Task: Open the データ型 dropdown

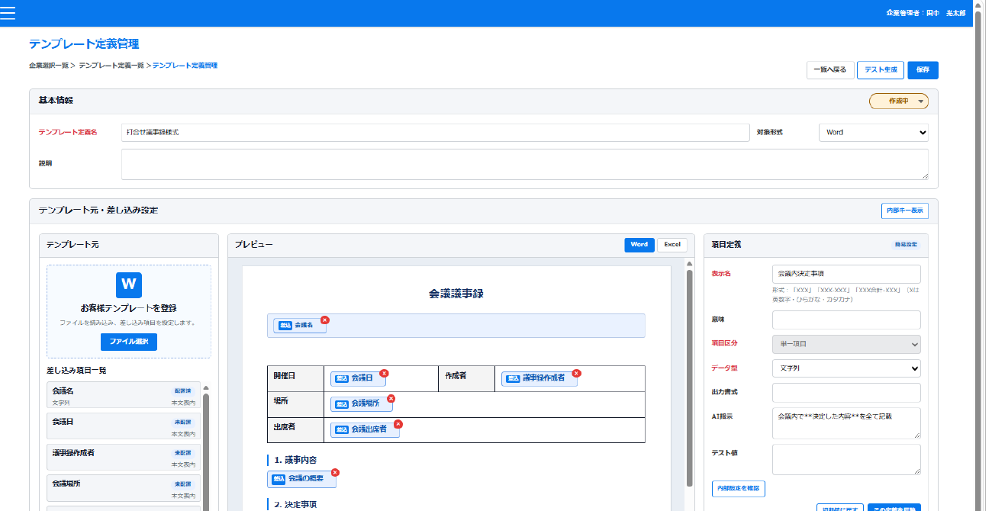Action: click(846, 368)
